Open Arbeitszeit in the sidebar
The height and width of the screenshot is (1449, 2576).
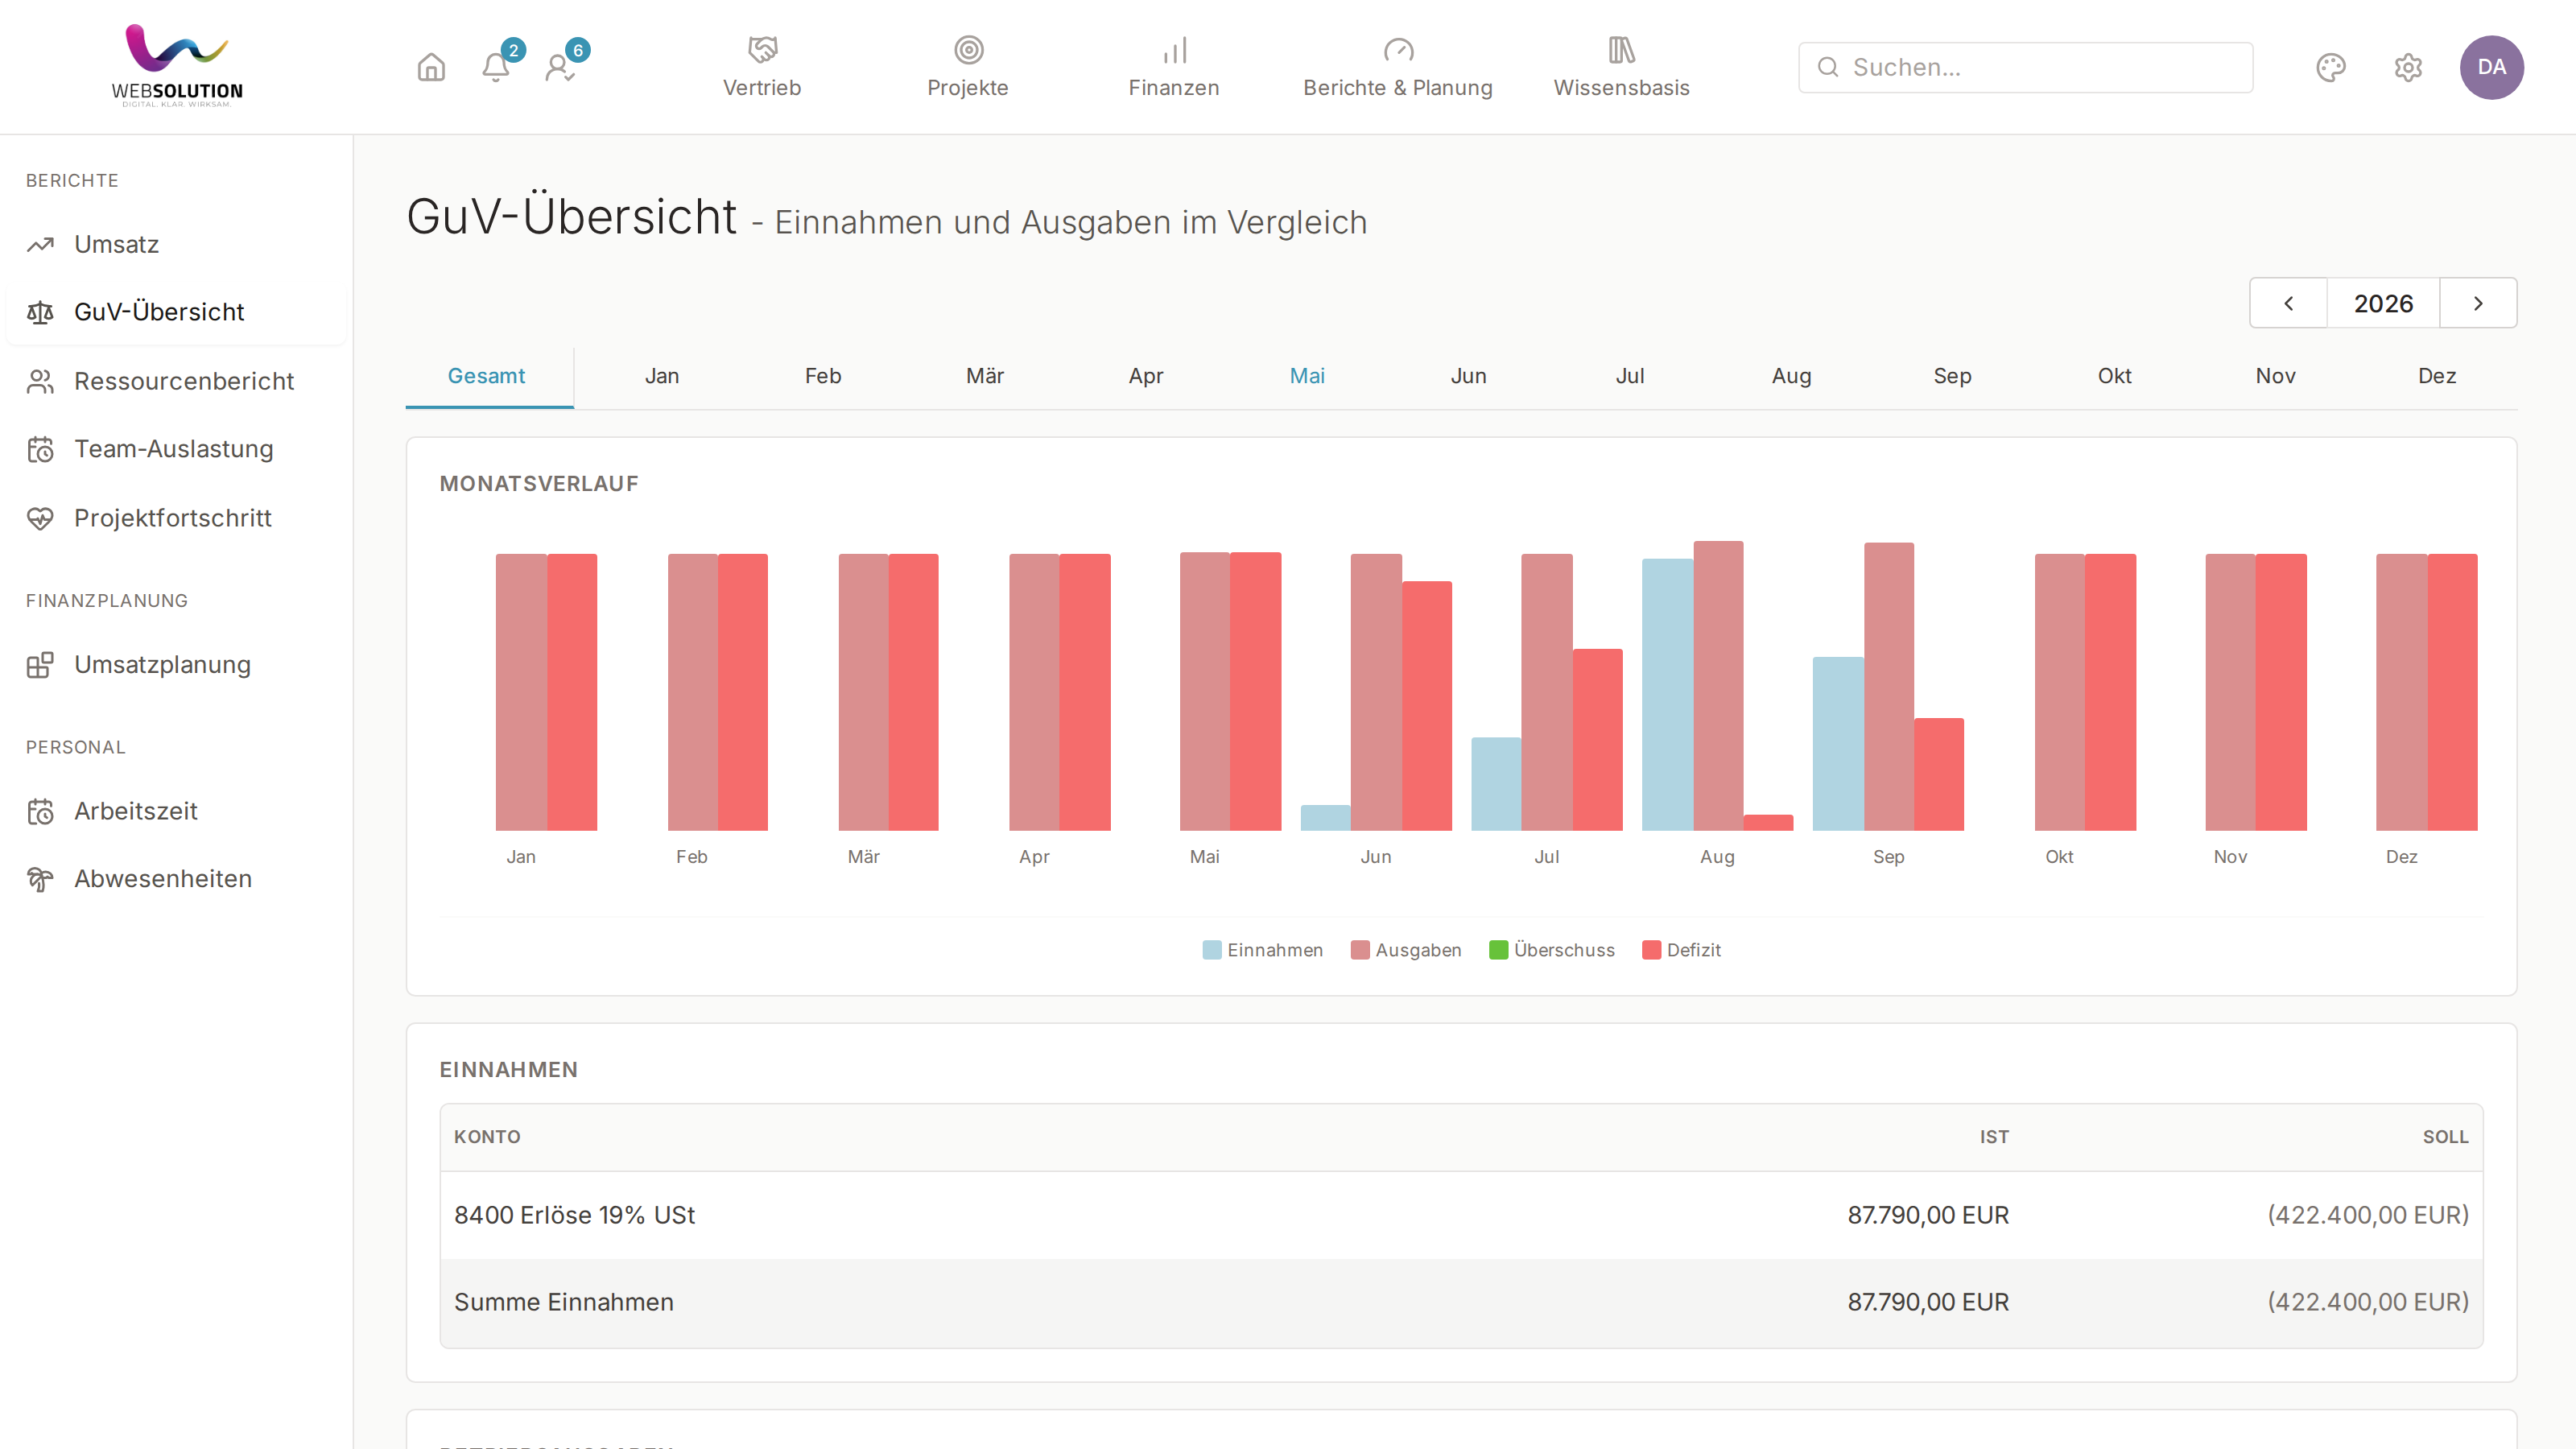tap(176, 811)
